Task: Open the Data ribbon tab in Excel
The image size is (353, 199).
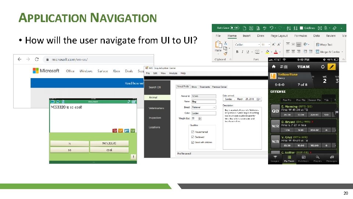Action: (316, 36)
